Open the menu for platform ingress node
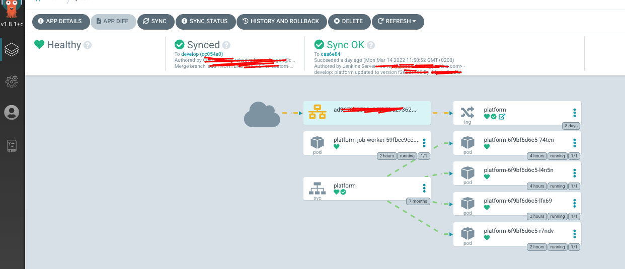The height and width of the screenshot is (269, 625). tap(574, 113)
